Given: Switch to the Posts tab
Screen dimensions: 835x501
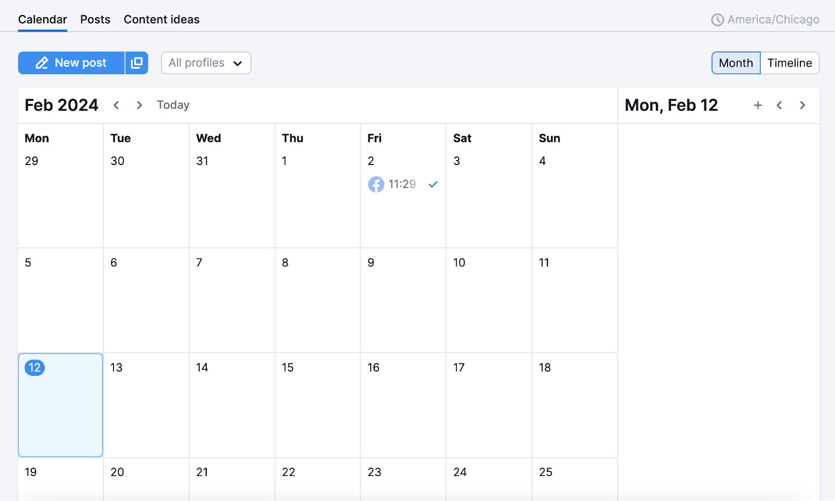Looking at the screenshot, I should coord(95,19).
